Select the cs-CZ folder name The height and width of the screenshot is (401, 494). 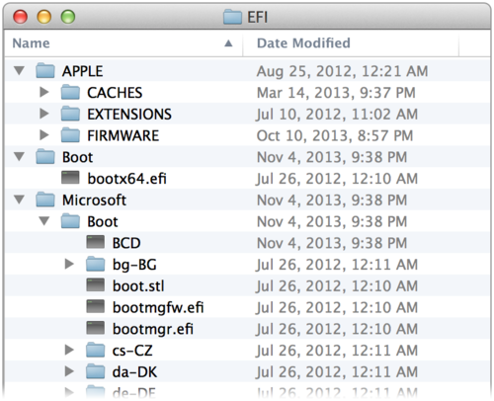click(x=132, y=351)
